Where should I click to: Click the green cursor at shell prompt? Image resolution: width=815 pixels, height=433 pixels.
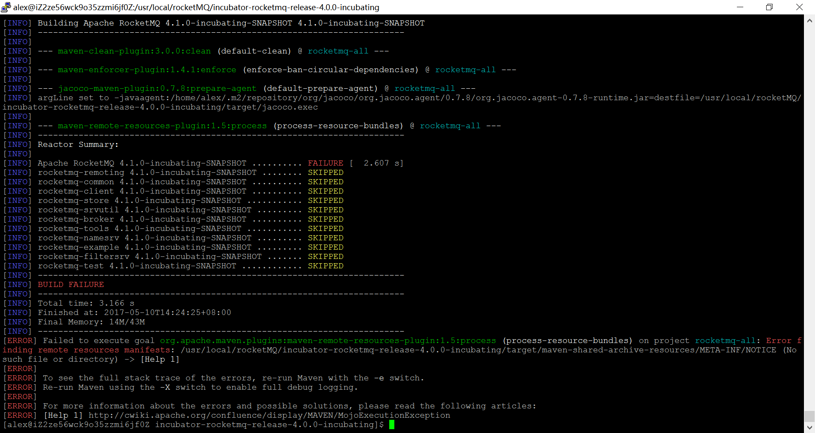click(392, 425)
